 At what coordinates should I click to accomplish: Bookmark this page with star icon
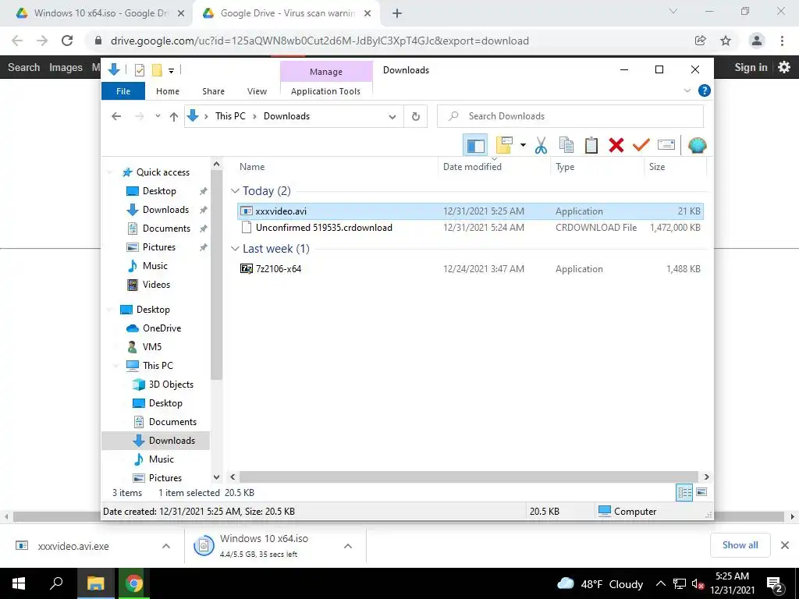pos(726,41)
